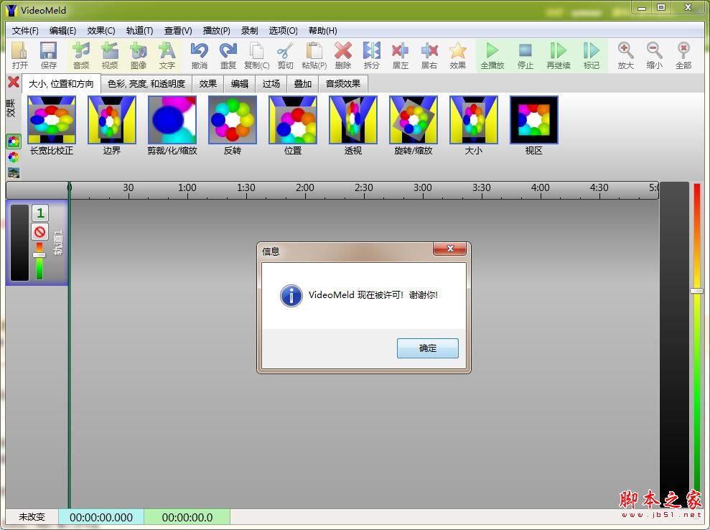Toggle the mute icon on 轨道1

[40, 232]
